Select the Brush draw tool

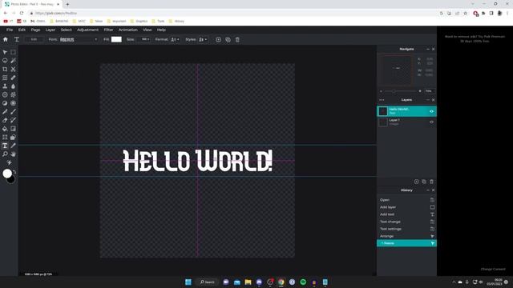13,112
